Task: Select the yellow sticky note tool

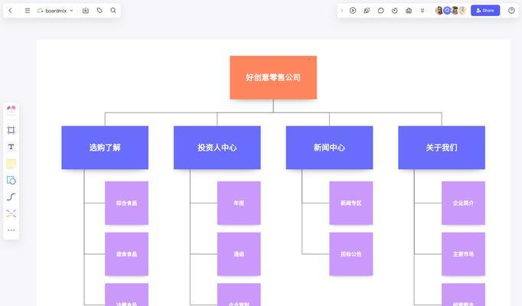Action: (11, 164)
